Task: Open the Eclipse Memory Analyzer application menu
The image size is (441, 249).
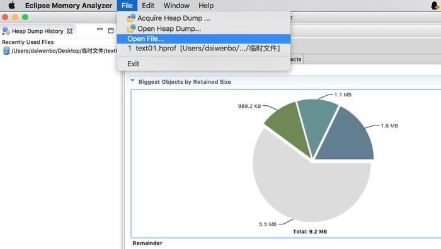Action: pyautogui.click(x=68, y=6)
